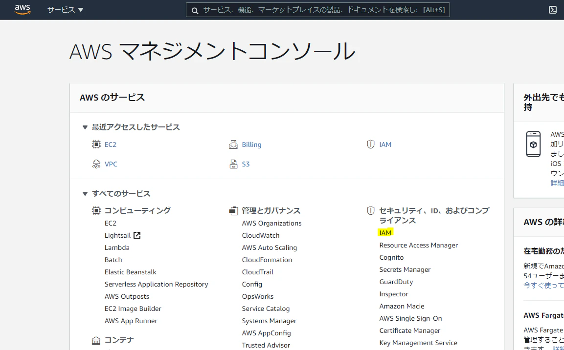The height and width of the screenshot is (350, 564).
Task: Click the EC2 chip icon under recent services
Action: coord(96,144)
